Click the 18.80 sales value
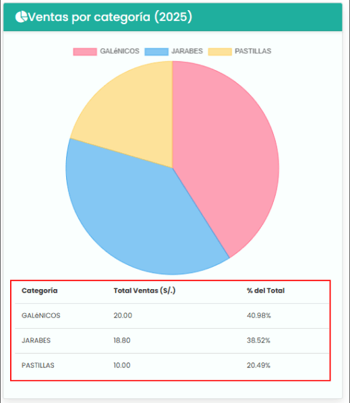The width and height of the screenshot is (350, 403). tap(122, 340)
